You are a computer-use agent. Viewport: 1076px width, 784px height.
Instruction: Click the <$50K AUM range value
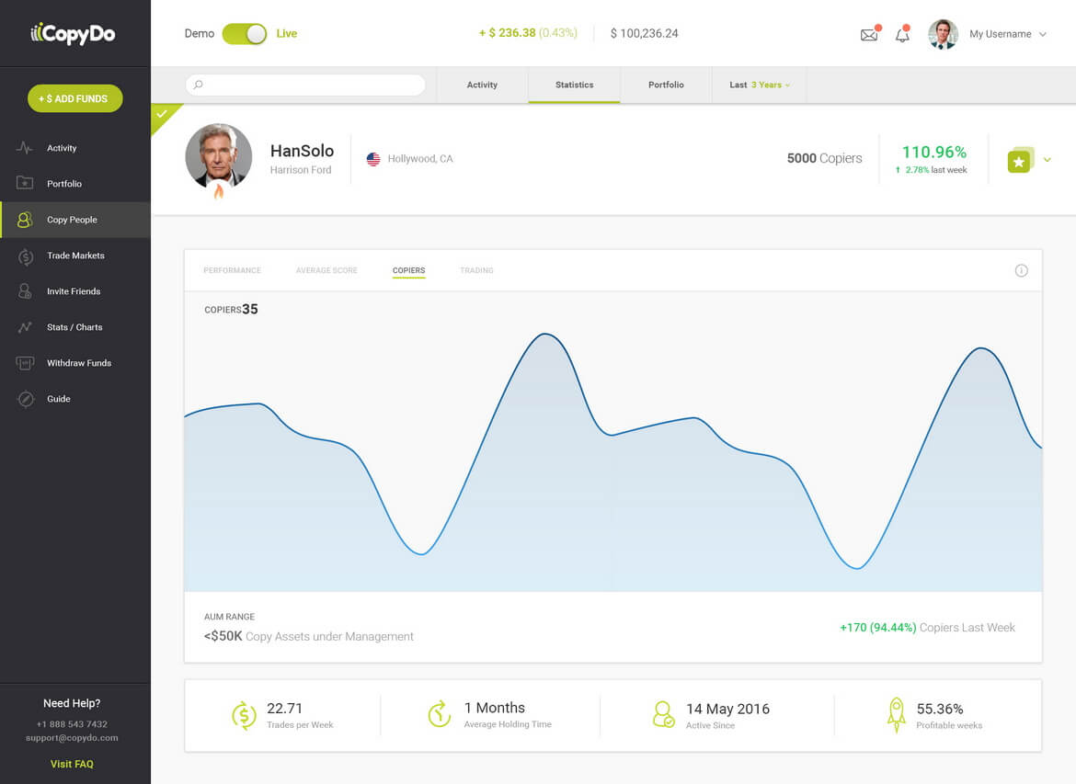[x=223, y=637]
